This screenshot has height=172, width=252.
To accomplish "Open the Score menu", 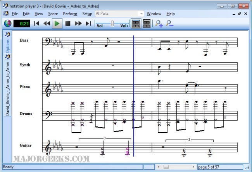I will [x=53, y=14].
